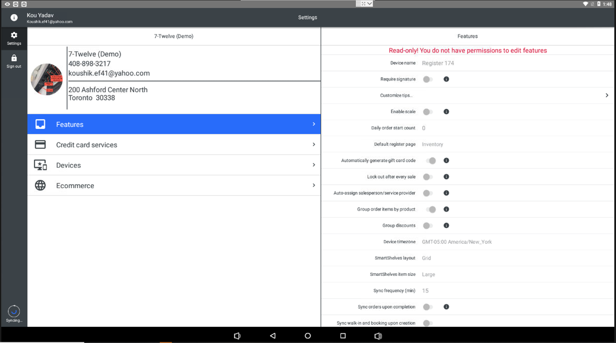Click the Devices row chevron
The width and height of the screenshot is (616, 343).
coord(314,165)
